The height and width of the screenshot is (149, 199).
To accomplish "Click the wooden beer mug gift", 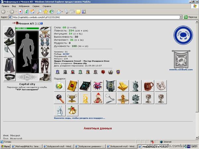I will 148,86.
